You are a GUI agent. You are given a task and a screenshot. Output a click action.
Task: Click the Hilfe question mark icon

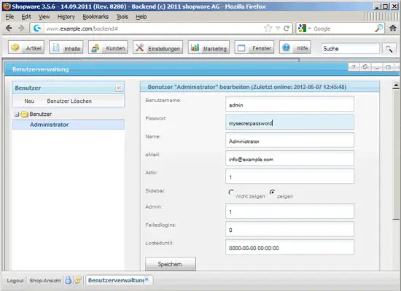pyautogui.click(x=287, y=47)
